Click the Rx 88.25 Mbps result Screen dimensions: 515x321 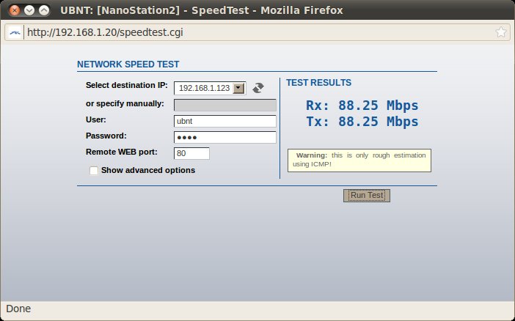click(x=362, y=106)
